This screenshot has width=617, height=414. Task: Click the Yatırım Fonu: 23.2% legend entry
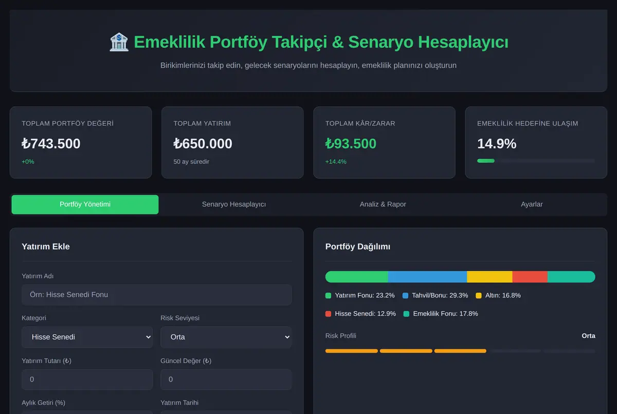(x=360, y=295)
